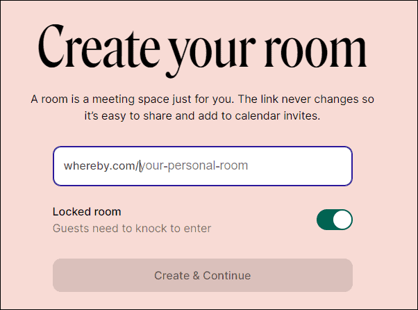
Task: Click the 'calendar invites' description text
Action: tap(278, 116)
